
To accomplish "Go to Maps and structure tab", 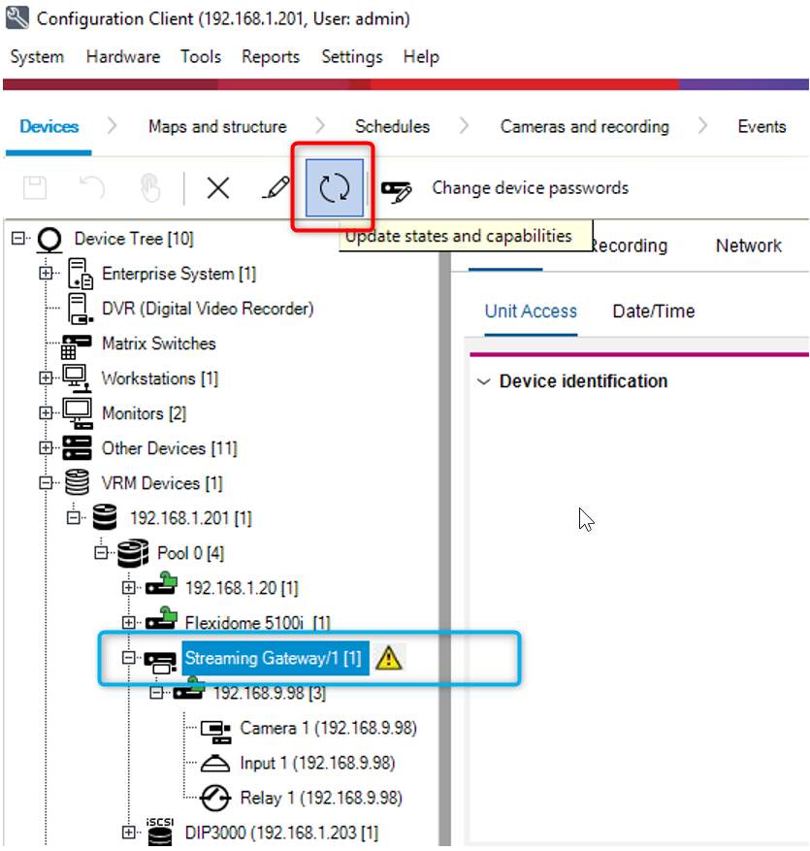I will pyautogui.click(x=217, y=127).
